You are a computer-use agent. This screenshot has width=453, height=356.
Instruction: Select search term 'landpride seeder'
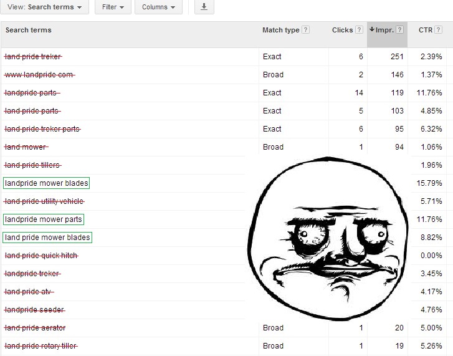(x=35, y=310)
